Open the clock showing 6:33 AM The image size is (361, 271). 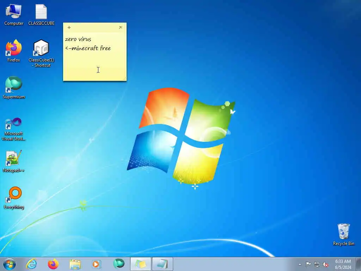(343, 264)
